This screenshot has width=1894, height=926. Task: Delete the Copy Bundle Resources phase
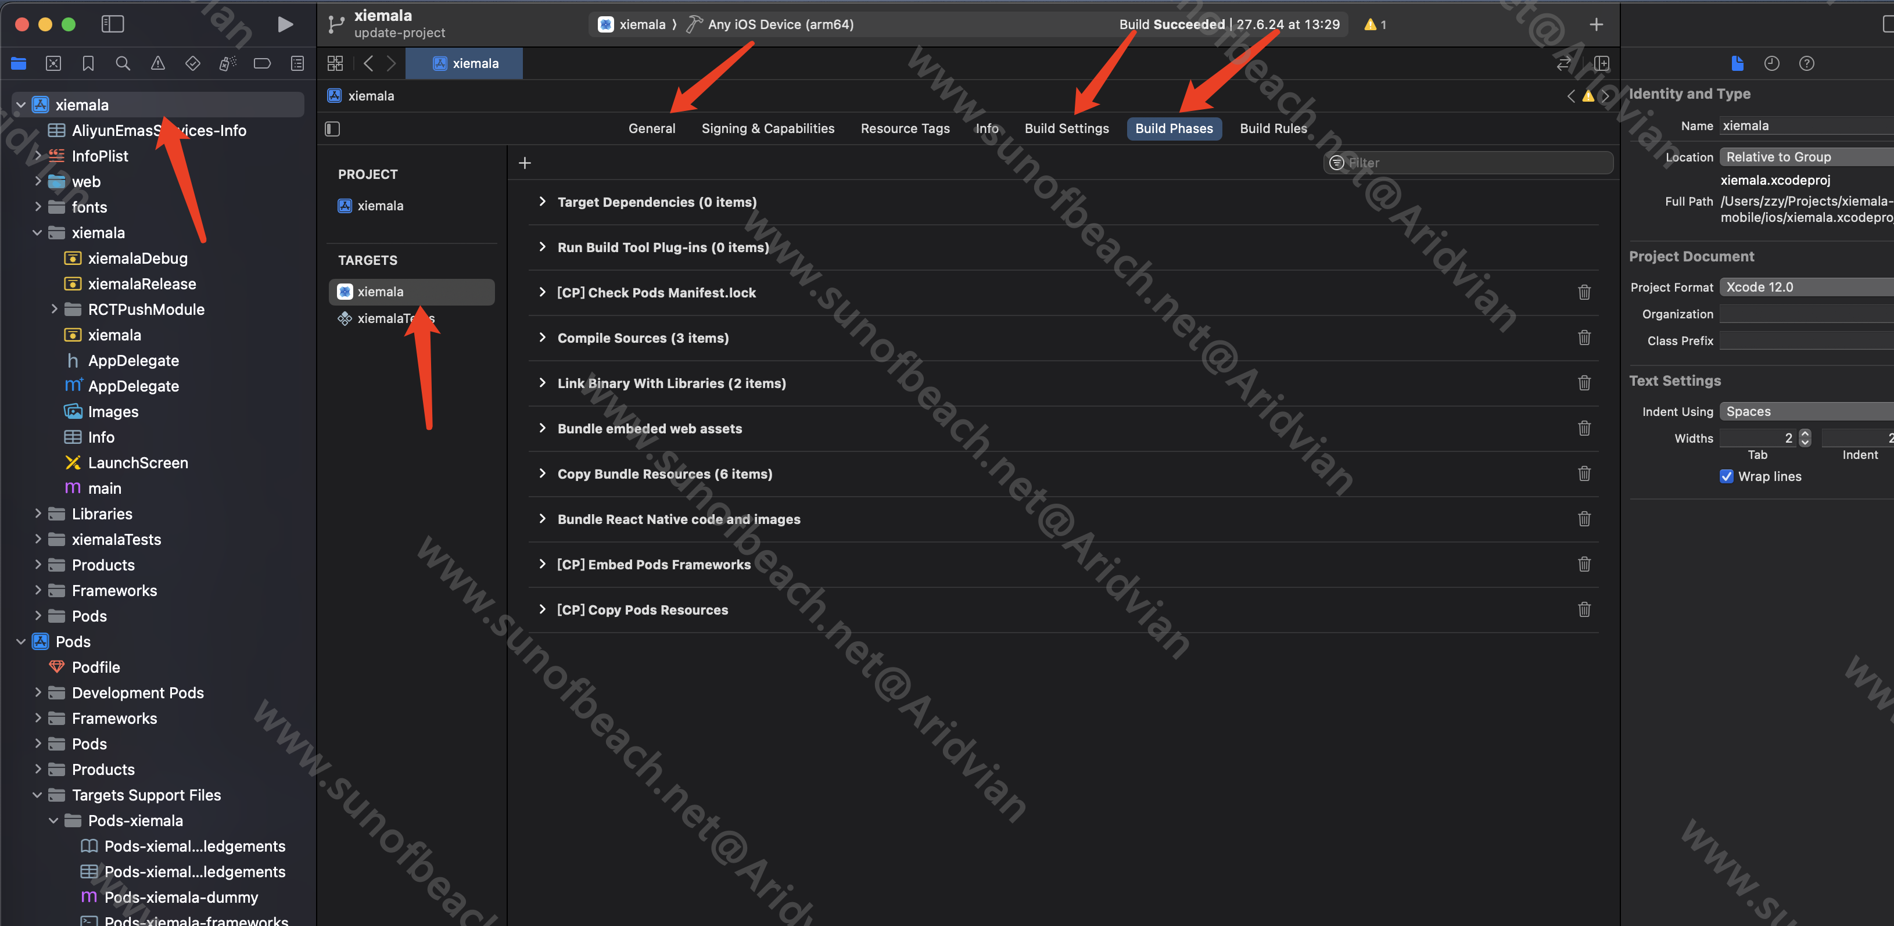point(1584,473)
